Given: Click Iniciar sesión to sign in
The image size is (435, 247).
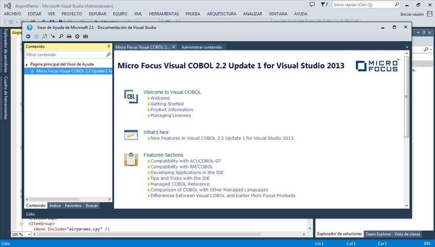Looking at the screenshot, I should tap(412, 14).
